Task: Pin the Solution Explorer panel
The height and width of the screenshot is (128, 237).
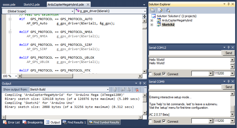Action: tap(228, 4)
